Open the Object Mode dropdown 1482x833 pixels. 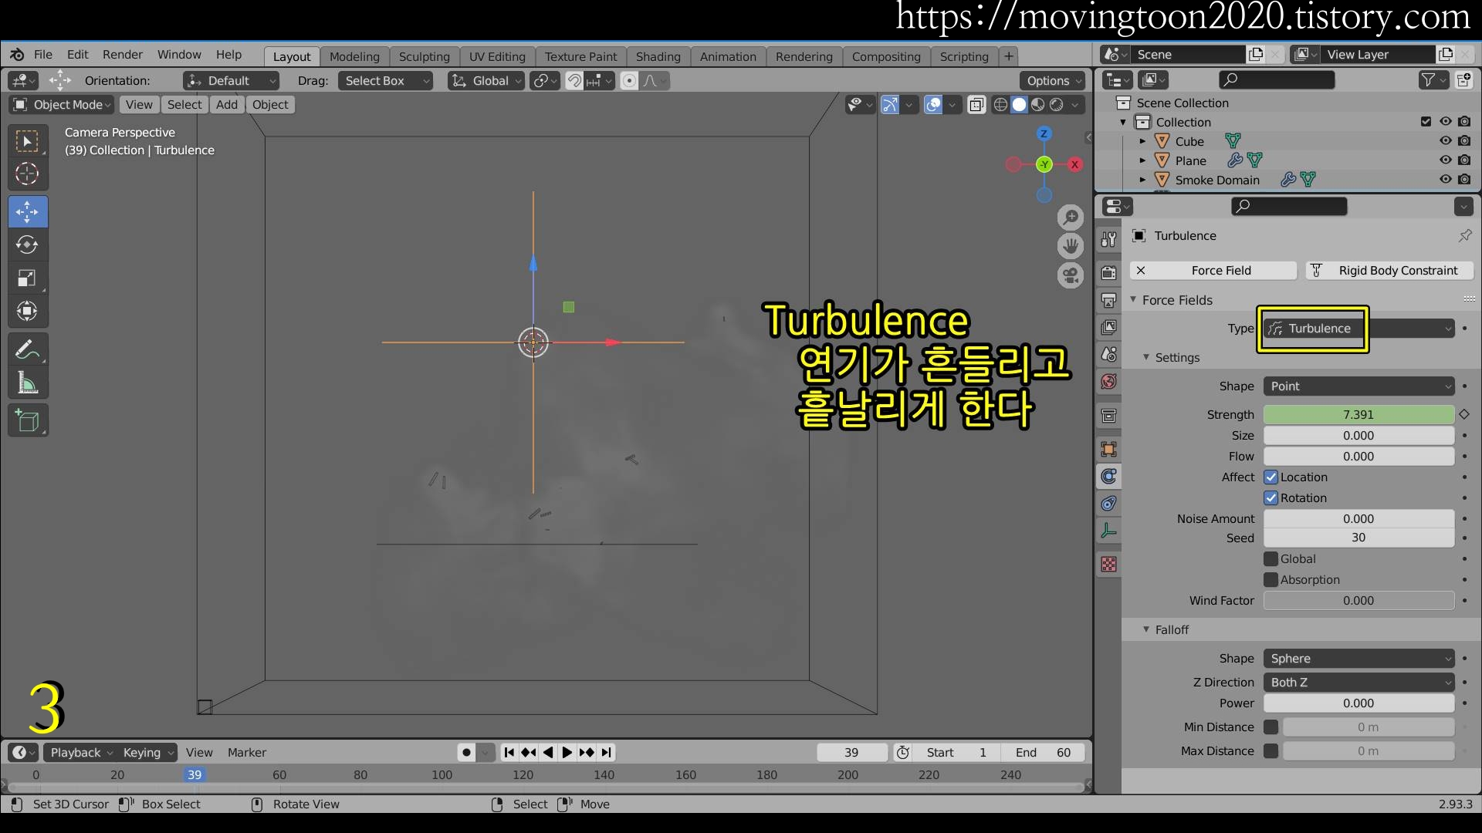click(x=62, y=105)
